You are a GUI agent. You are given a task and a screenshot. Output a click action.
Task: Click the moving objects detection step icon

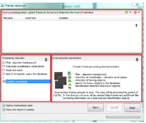point(70,81)
